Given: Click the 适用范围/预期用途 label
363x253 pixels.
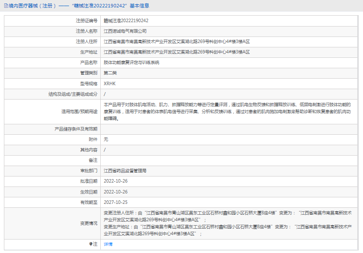Looking at the screenshot, I should 79,112.
